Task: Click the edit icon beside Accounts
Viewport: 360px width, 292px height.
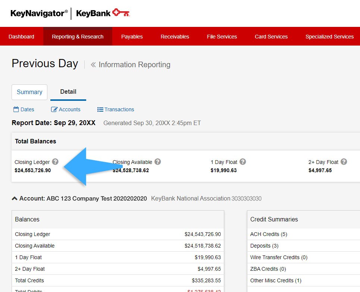Action: pyautogui.click(x=54, y=109)
